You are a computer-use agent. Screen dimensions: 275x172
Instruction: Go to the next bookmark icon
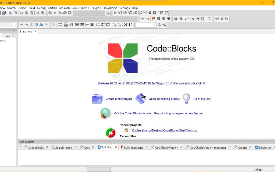click(164, 19)
